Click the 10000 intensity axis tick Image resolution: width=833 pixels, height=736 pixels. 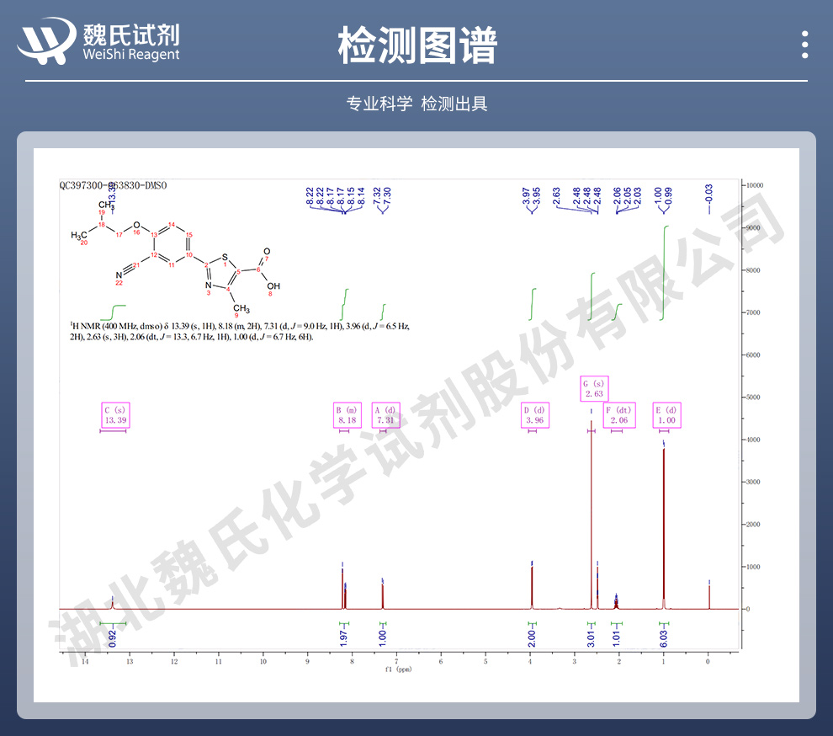pos(755,185)
